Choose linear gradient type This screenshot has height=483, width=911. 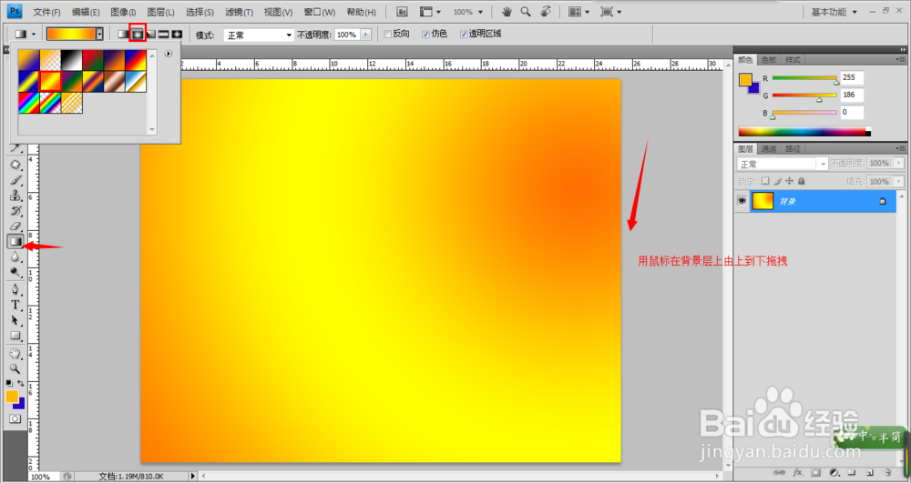coord(123,35)
